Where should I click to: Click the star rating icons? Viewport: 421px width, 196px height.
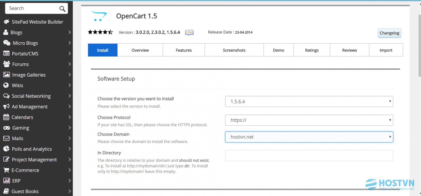100,32
